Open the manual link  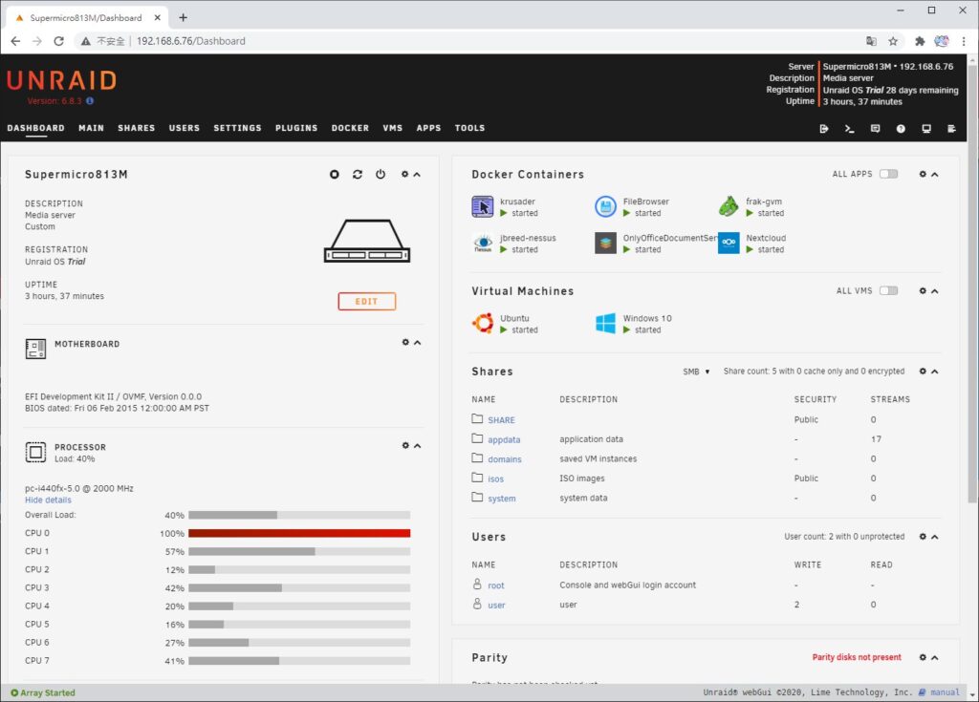tap(944, 691)
